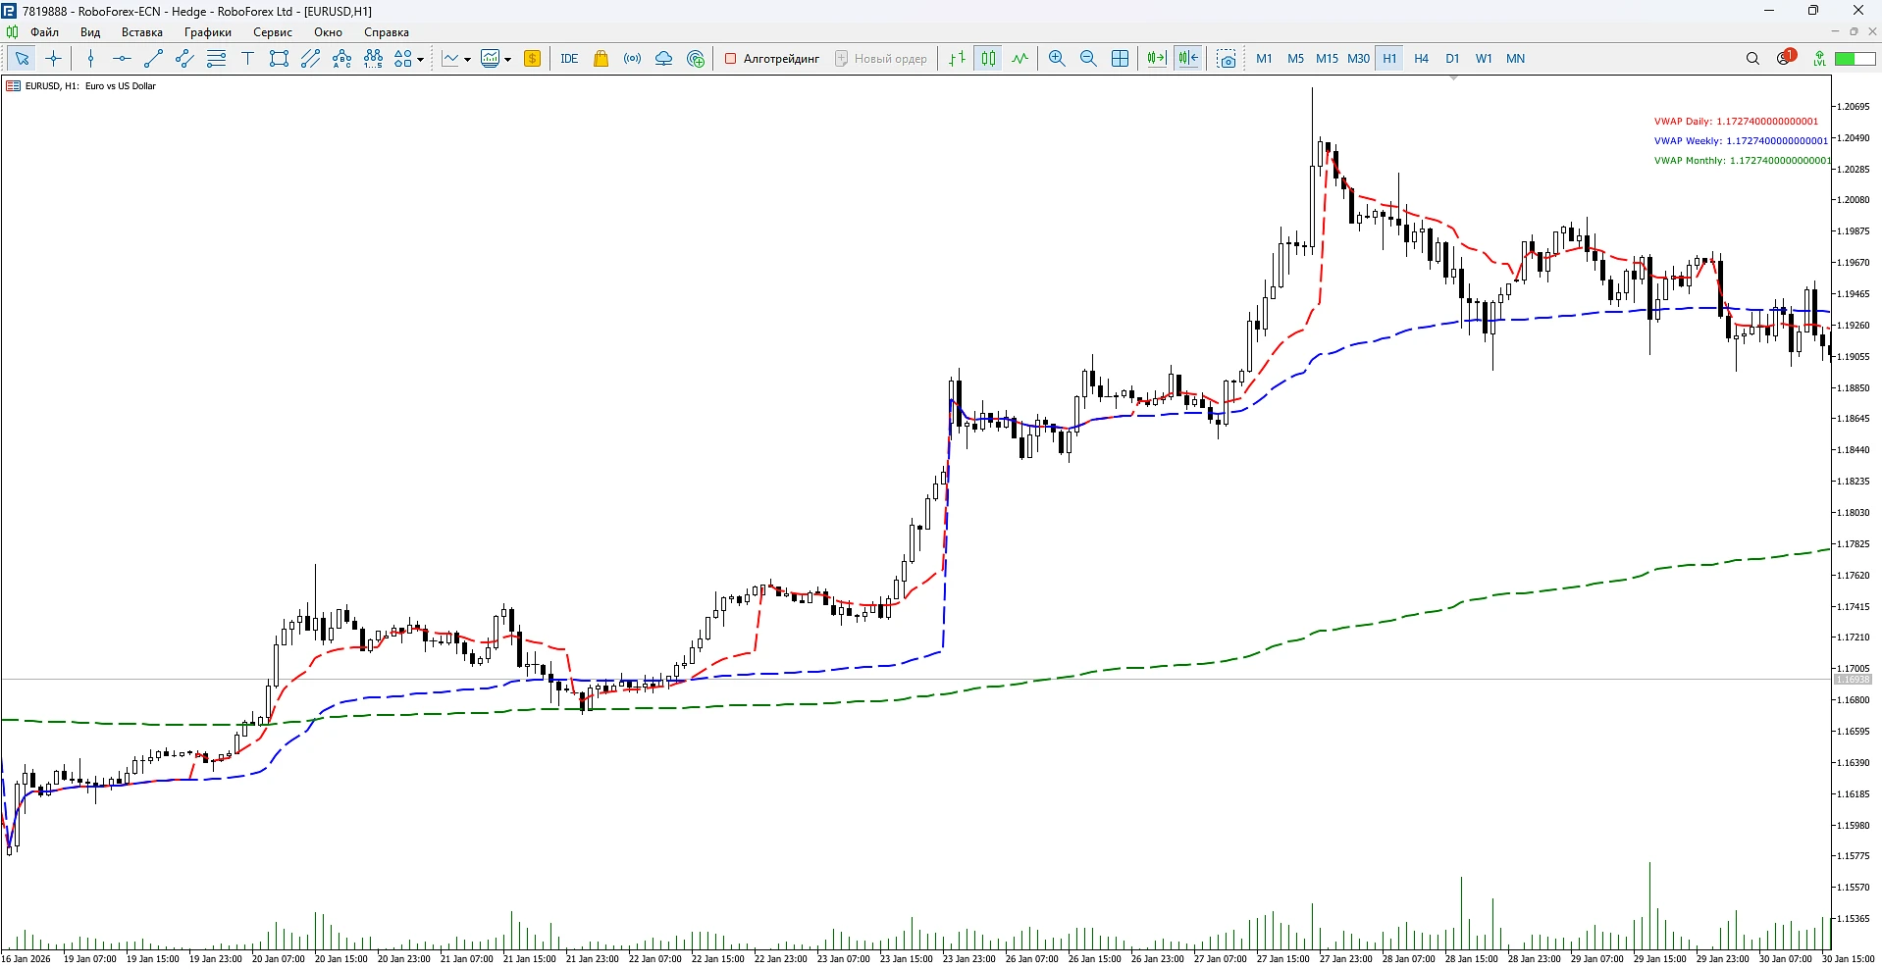1882x969 pixels.
Task: Open the Вставка menu
Action: (141, 32)
